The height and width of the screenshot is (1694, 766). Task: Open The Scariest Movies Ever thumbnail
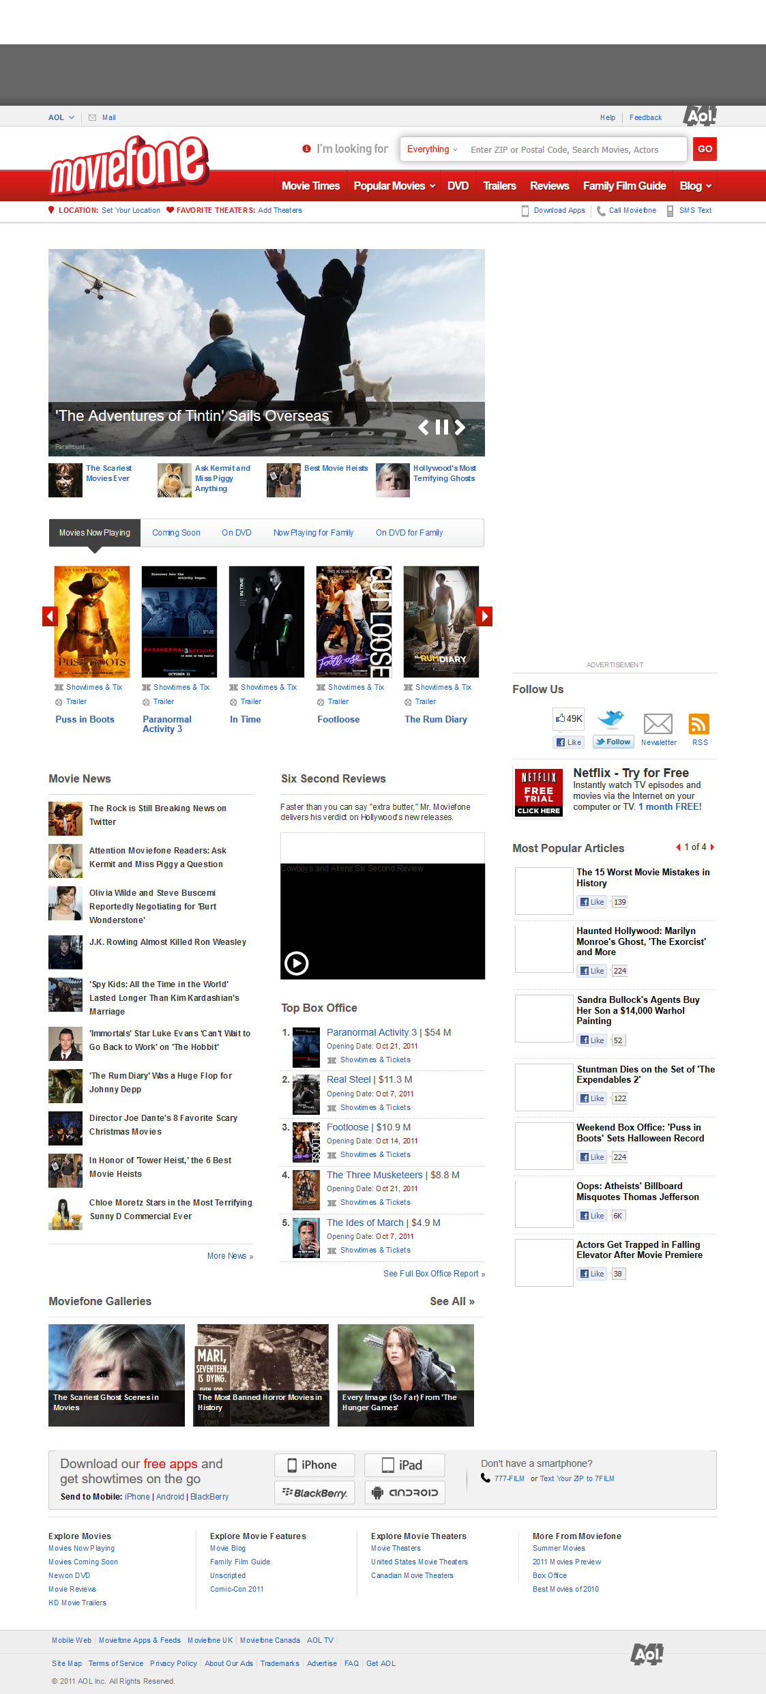coord(65,480)
